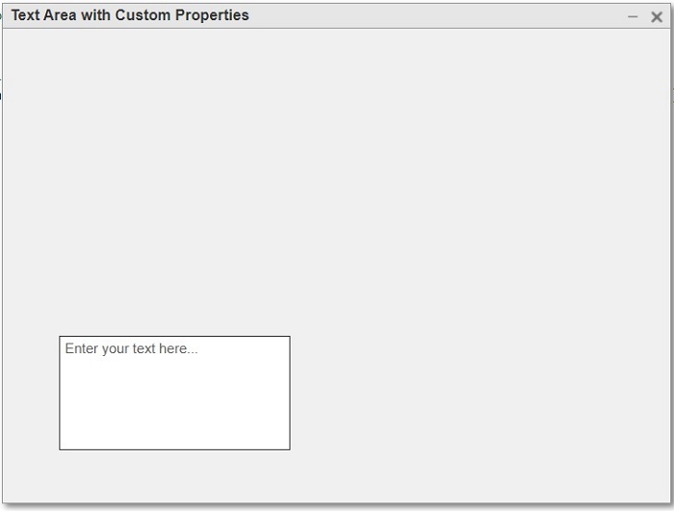The height and width of the screenshot is (511, 674).
Task: Click inside the text area box
Action: pyautogui.click(x=174, y=393)
